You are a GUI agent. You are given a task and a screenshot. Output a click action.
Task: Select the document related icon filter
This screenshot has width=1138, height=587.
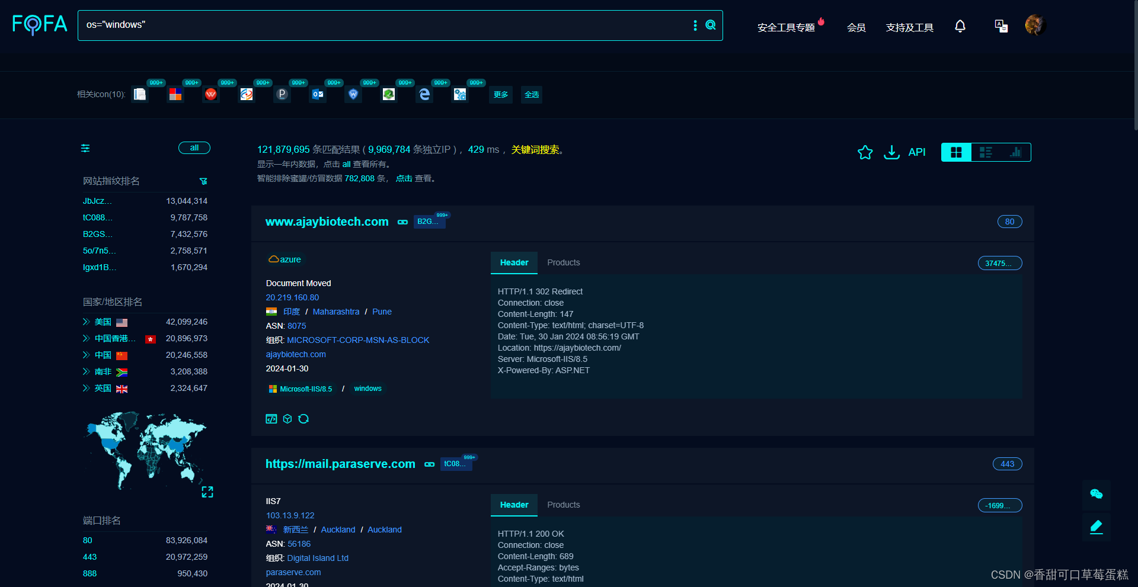[140, 94]
